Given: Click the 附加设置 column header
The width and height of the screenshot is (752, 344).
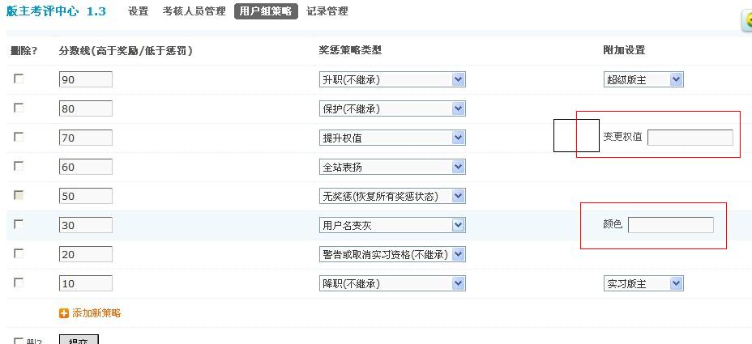Looking at the screenshot, I should tap(624, 50).
